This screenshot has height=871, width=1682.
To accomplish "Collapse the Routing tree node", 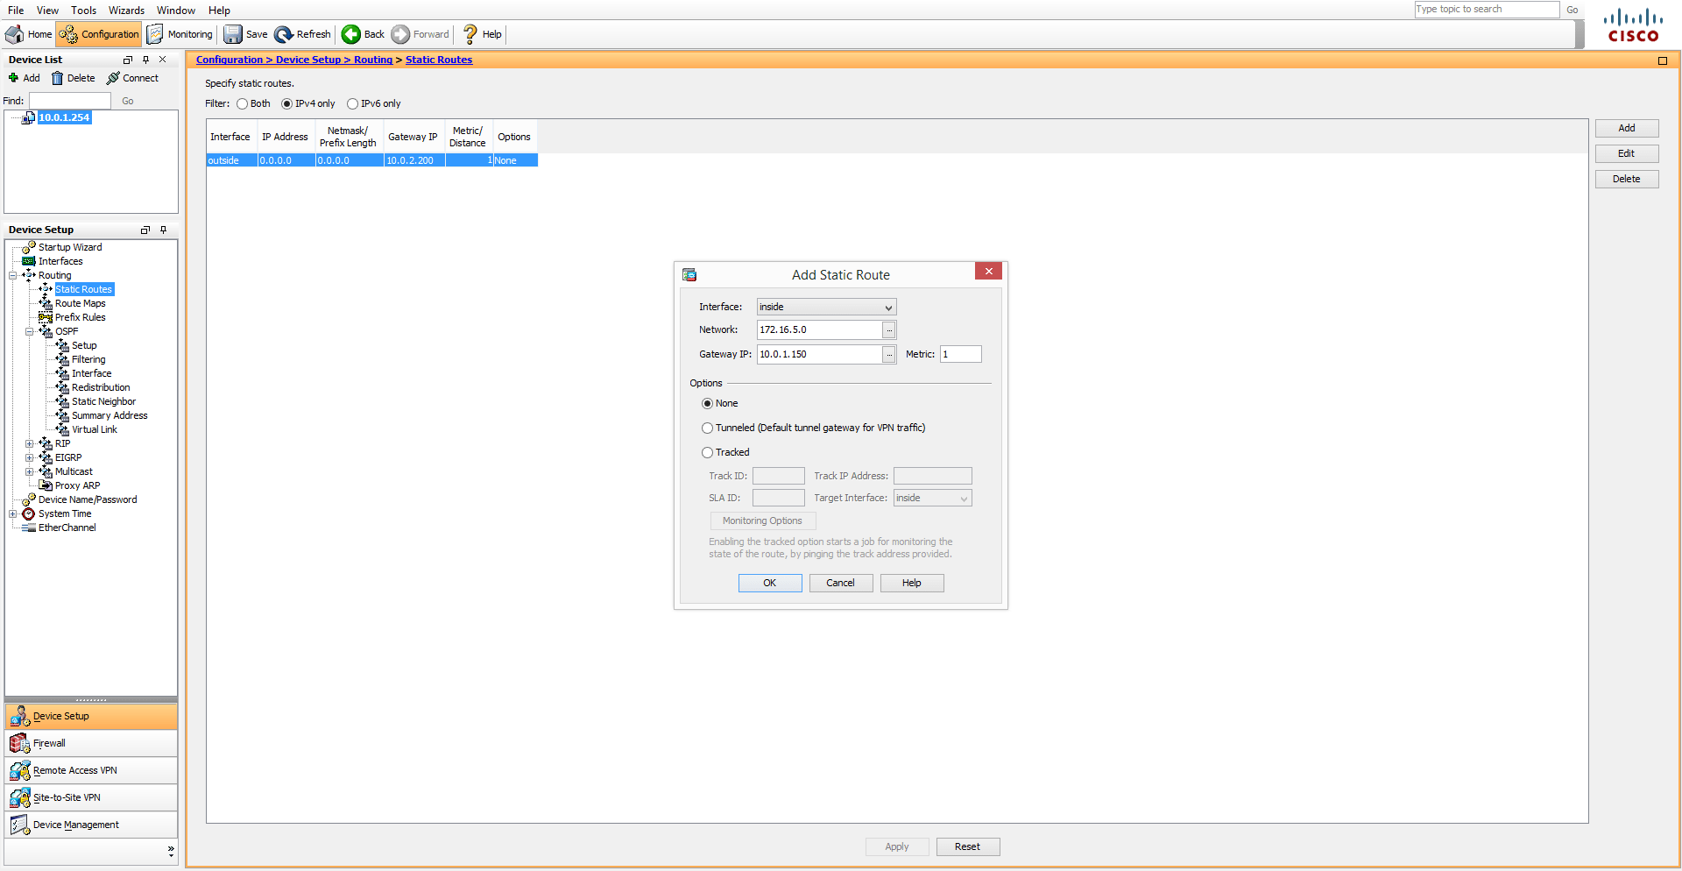I will (x=13, y=275).
